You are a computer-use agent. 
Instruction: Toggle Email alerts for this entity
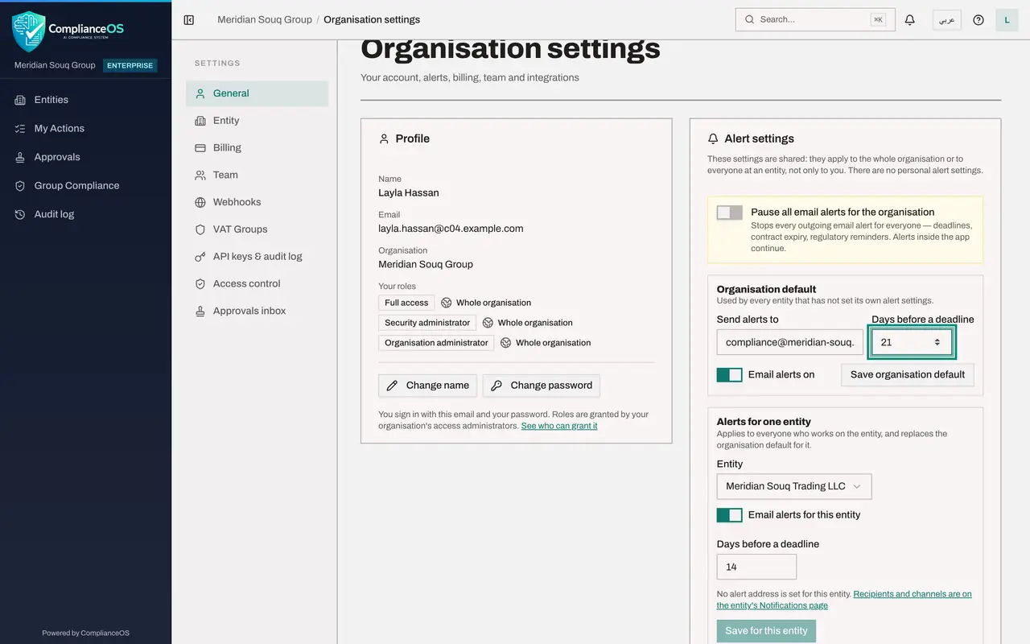(730, 515)
